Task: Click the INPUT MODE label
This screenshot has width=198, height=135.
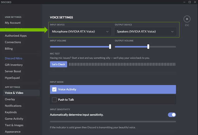Action: (x=57, y=82)
